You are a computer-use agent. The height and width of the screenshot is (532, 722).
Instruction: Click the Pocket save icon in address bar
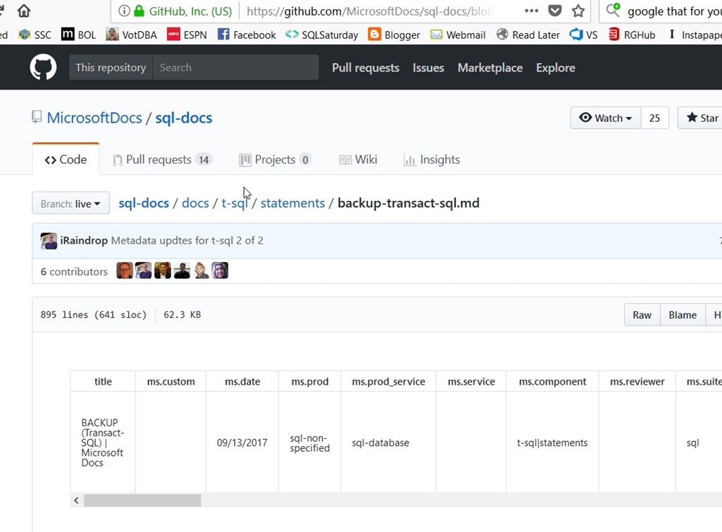pos(555,11)
